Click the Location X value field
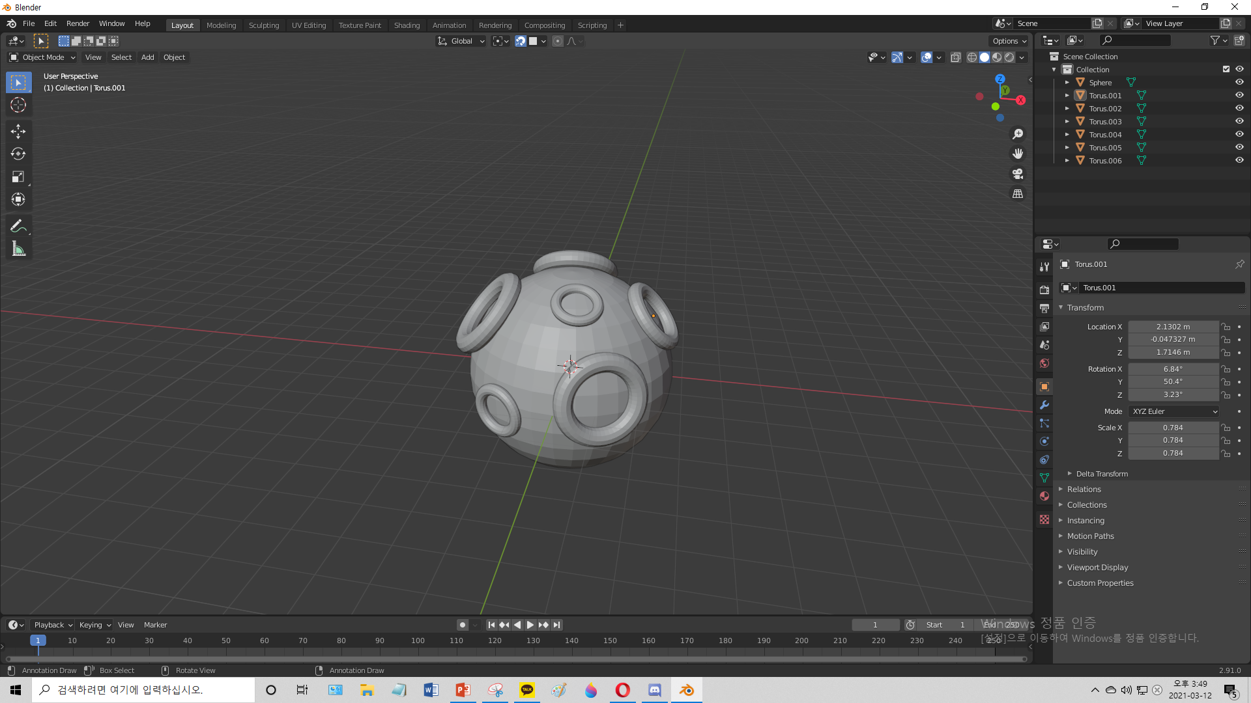The image size is (1251, 703). pyautogui.click(x=1173, y=327)
